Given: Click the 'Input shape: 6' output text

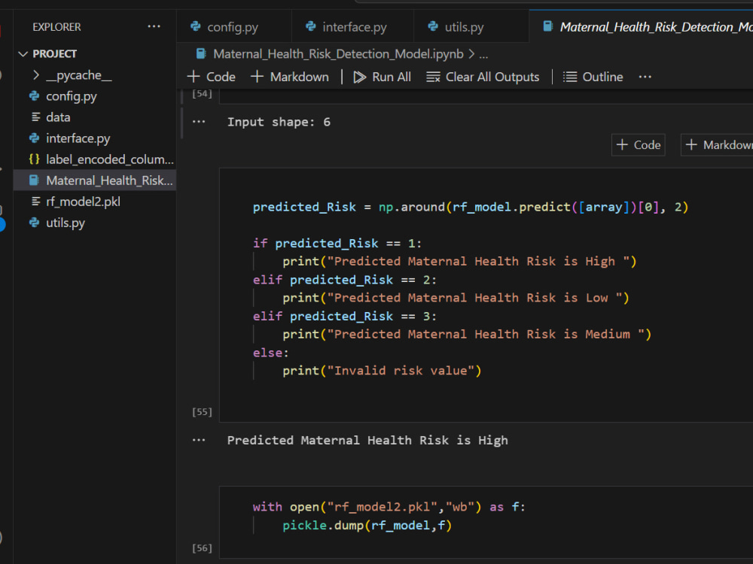Looking at the screenshot, I should [279, 123].
